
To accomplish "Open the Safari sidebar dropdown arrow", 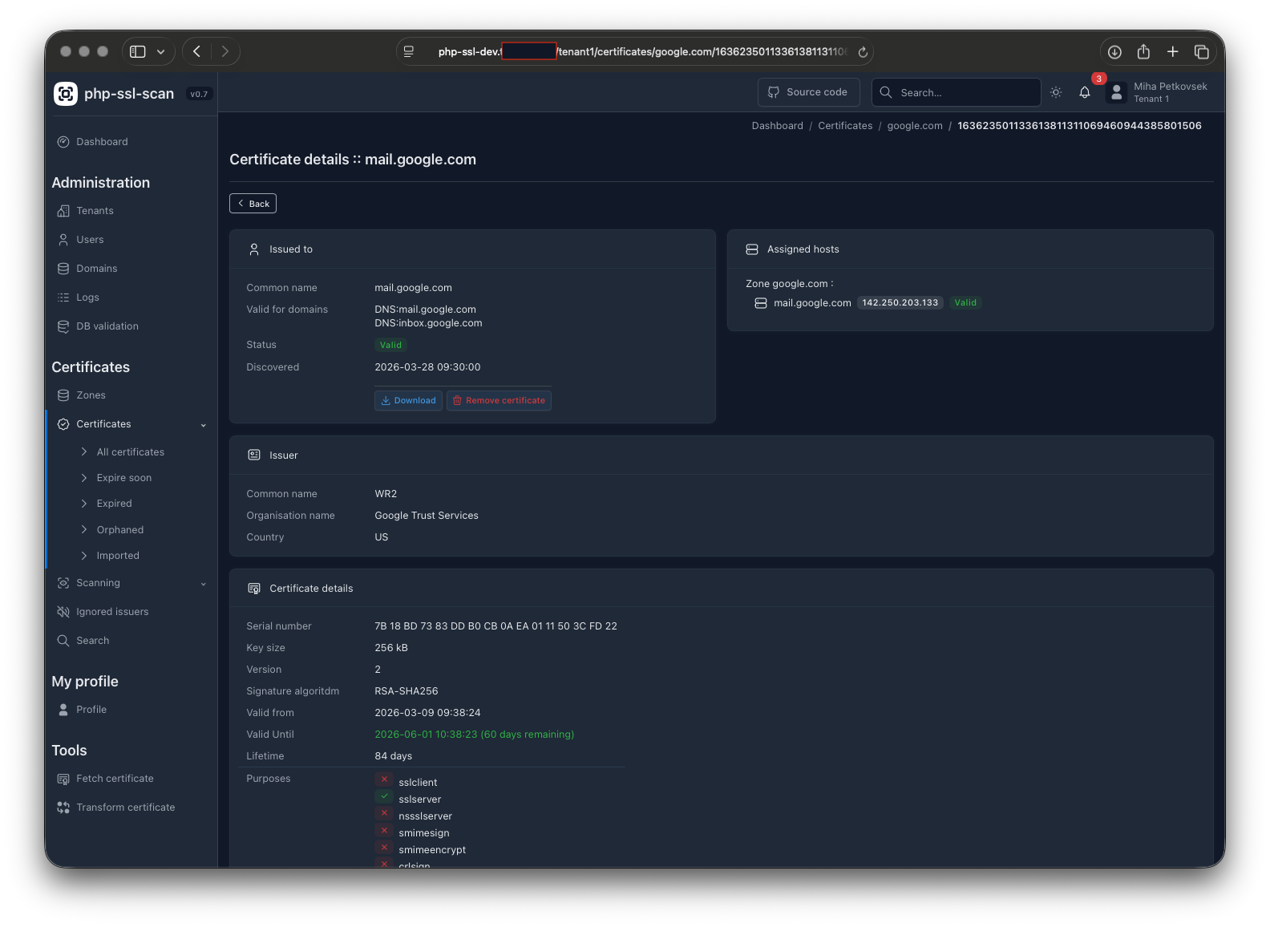I will (161, 51).
